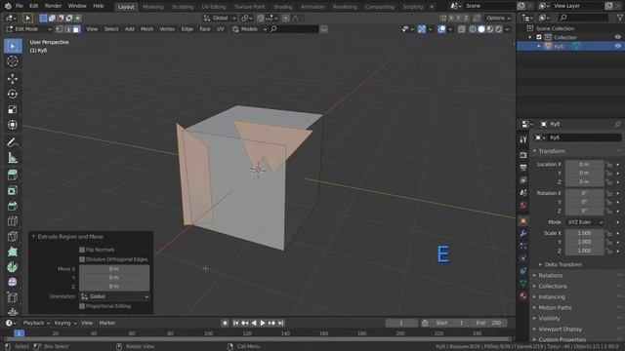The width and height of the screenshot is (625, 351).
Task: Open the Playback menu
Action: [36, 323]
